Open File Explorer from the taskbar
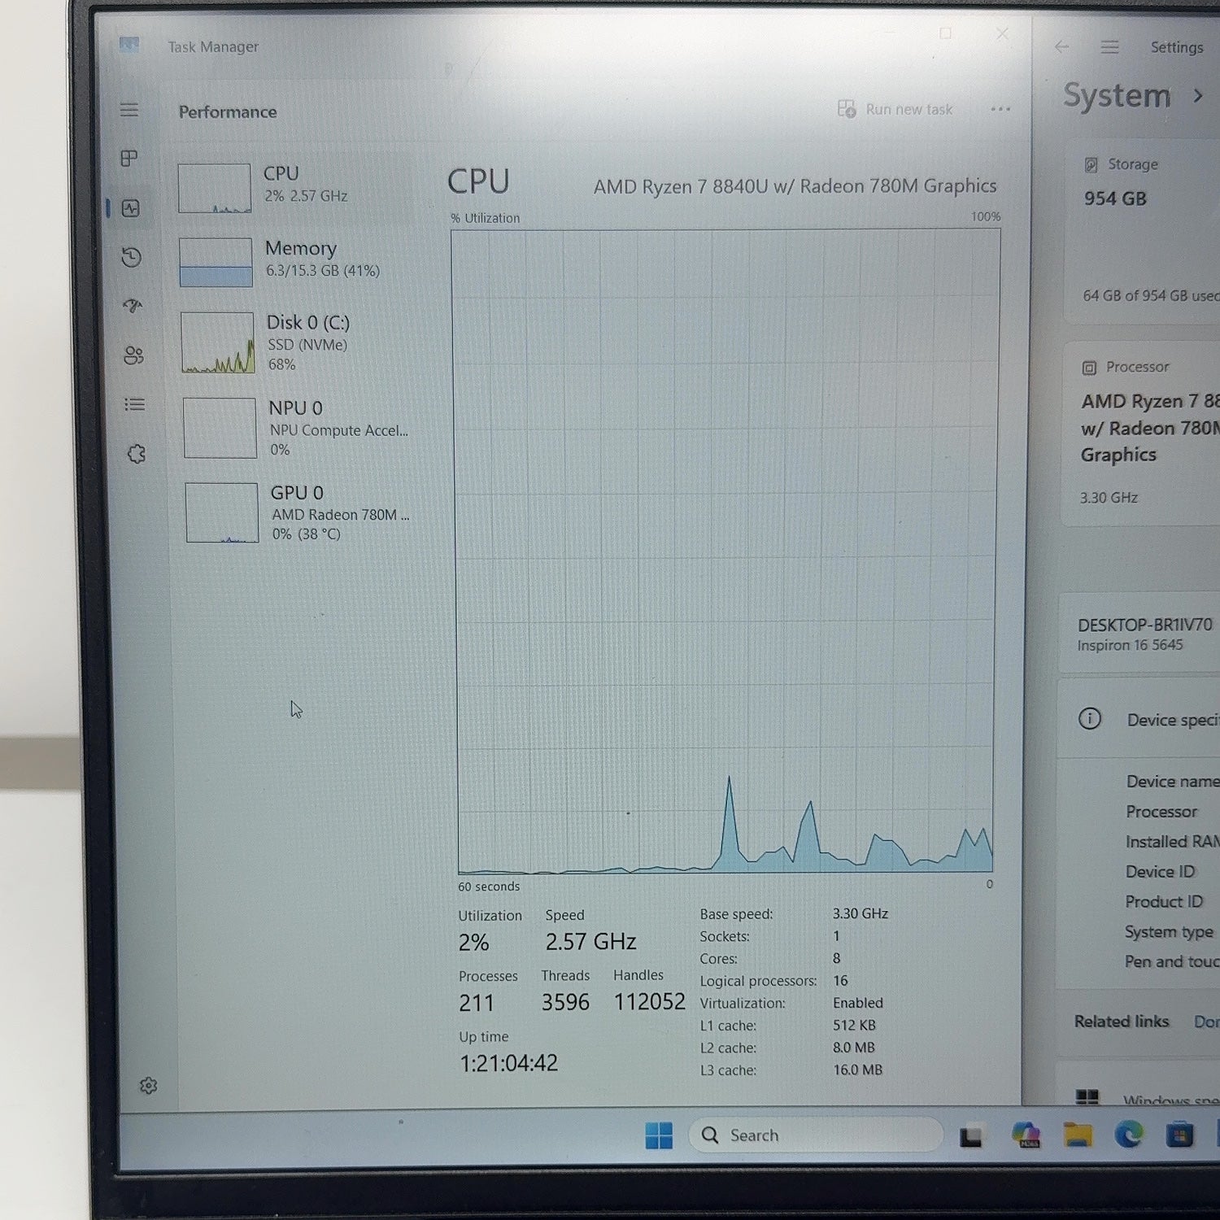 1078,1135
